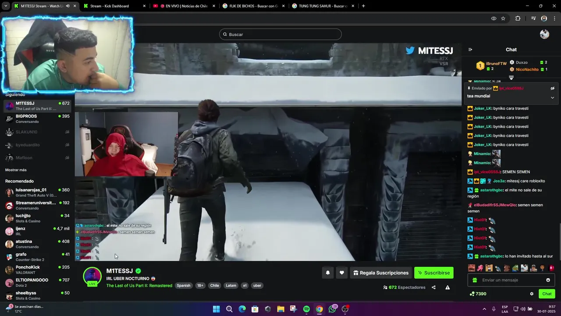Open luisanarojas_01 recommended channel
The image size is (561, 316).
pos(37,192)
